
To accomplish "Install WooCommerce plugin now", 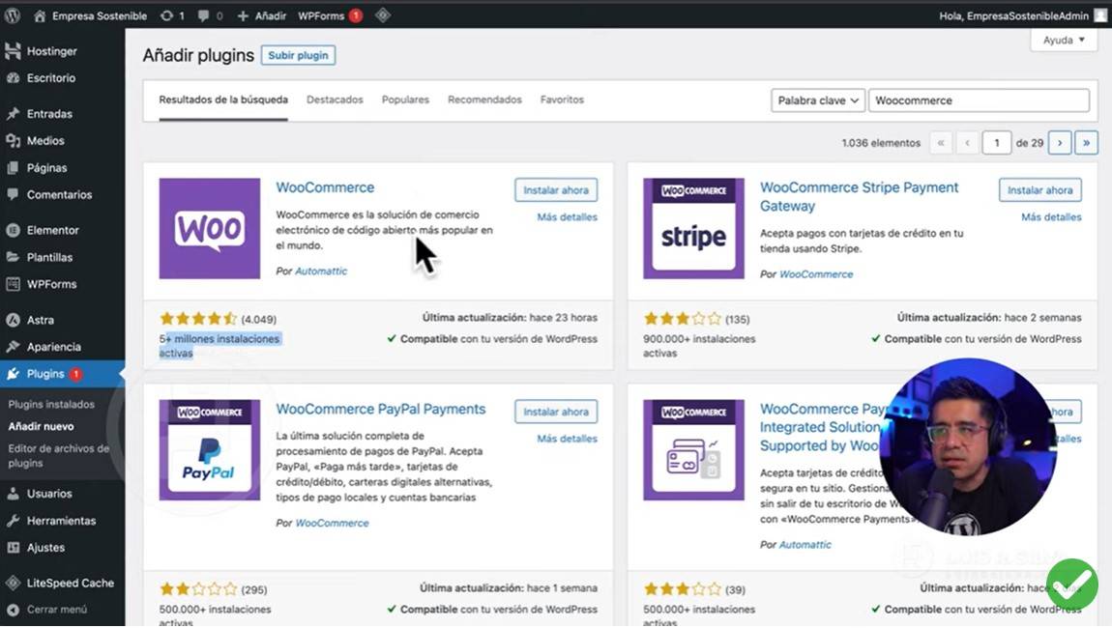I will click(x=556, y=190).
